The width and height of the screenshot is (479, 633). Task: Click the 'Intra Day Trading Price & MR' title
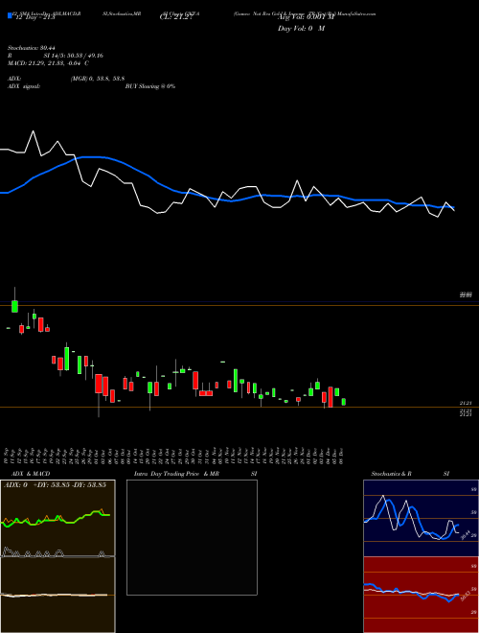tap(176, 474)
